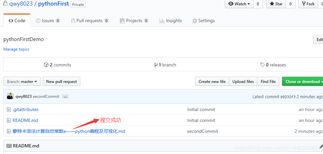Switch to the Code tab

point(17,20)
